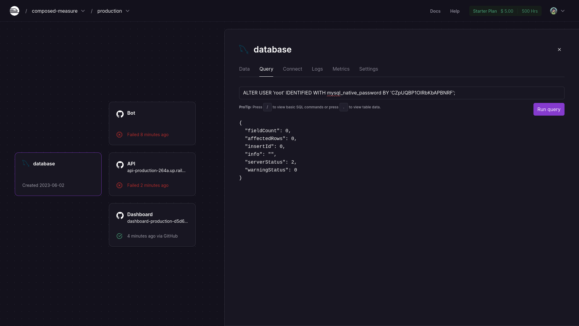Click the Help link
This screenshot has width=579, height=326.
(x=454, y=11)
